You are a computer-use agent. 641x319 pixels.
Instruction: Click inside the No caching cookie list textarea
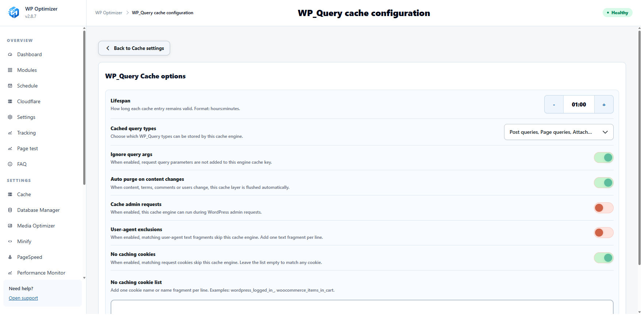point(362,307)
